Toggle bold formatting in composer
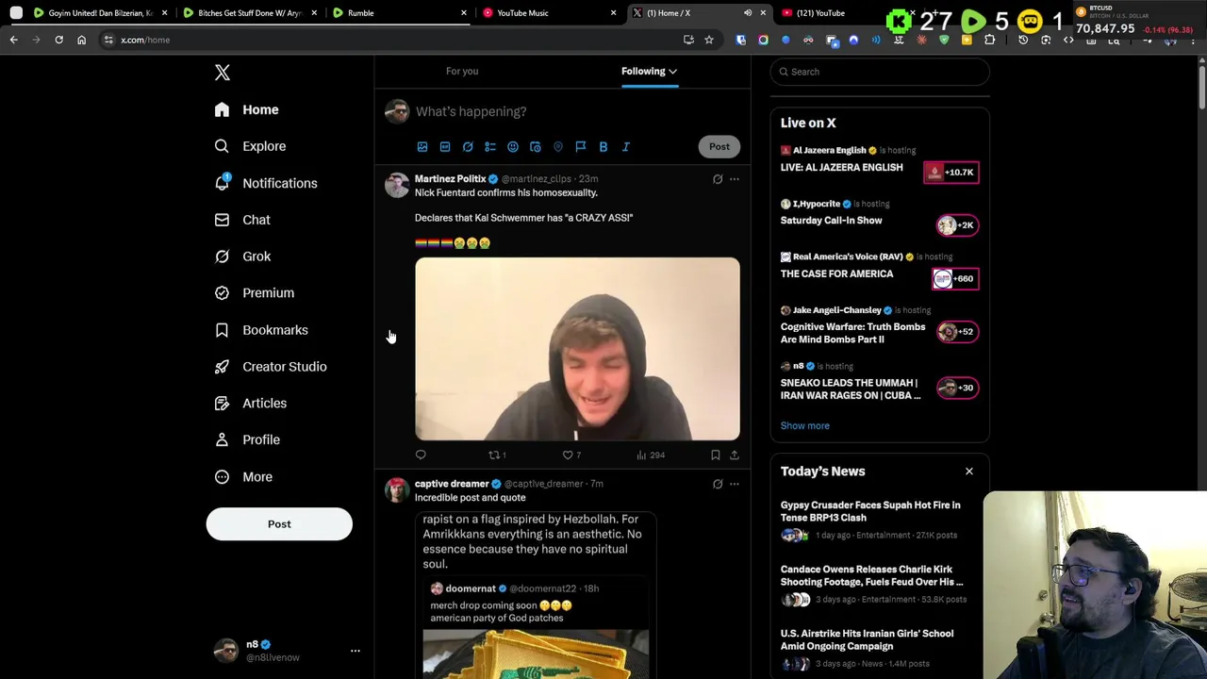 pos(603,147)
